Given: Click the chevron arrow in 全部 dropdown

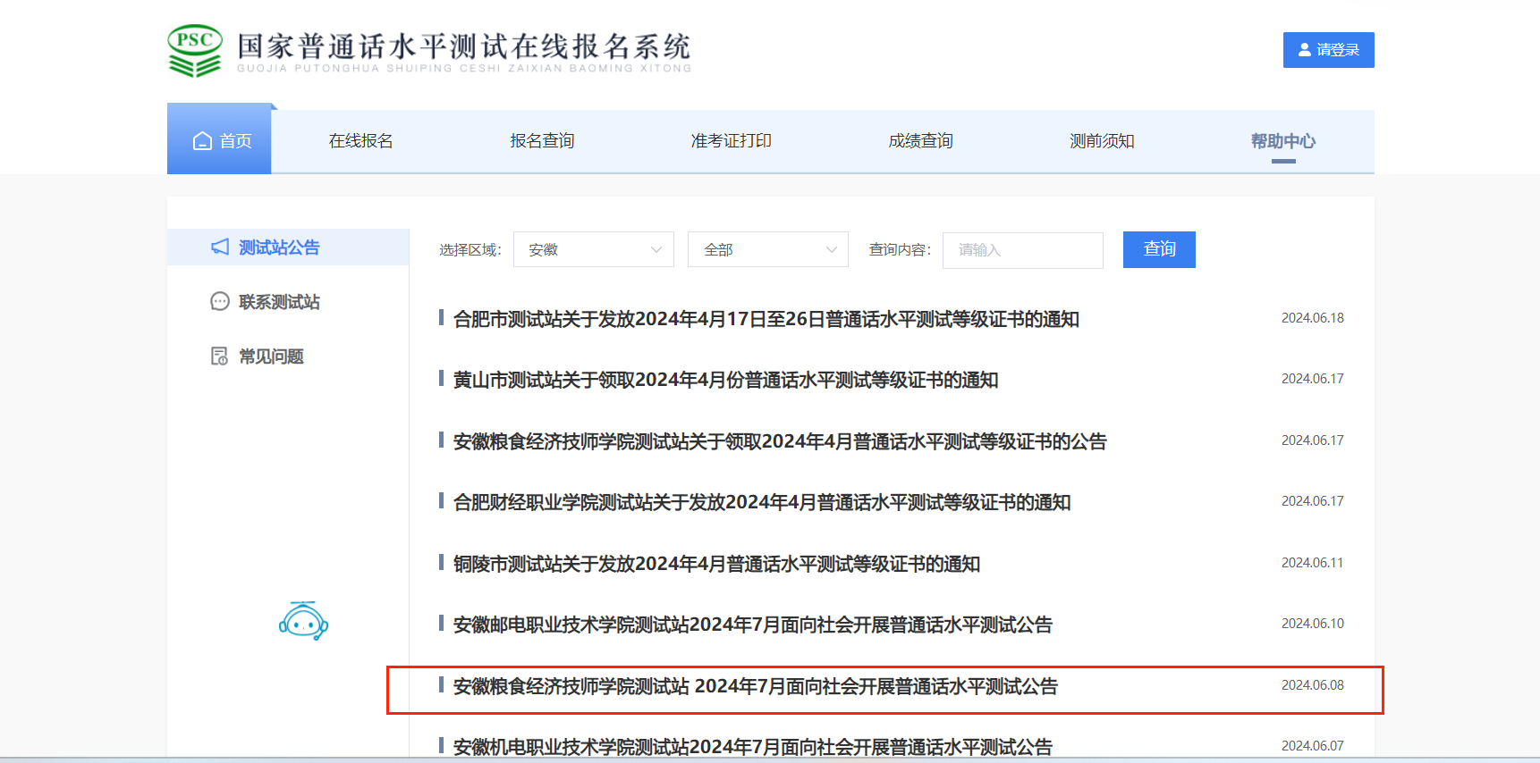Looking at the screenshot, I should pos(832,250).
